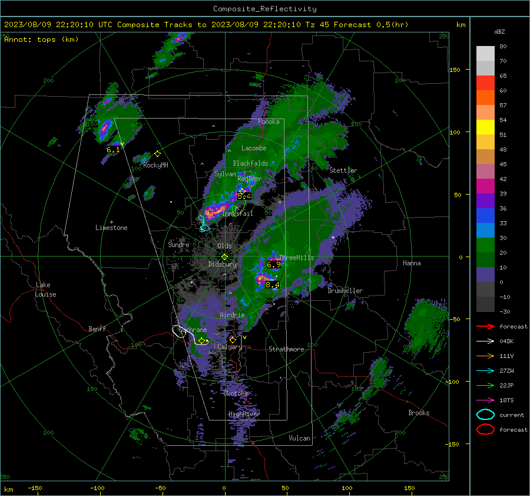The width and height of the screenshot is (530, 496).
Task: Click the Hanna city label
Action: click(x=412, y=263)
